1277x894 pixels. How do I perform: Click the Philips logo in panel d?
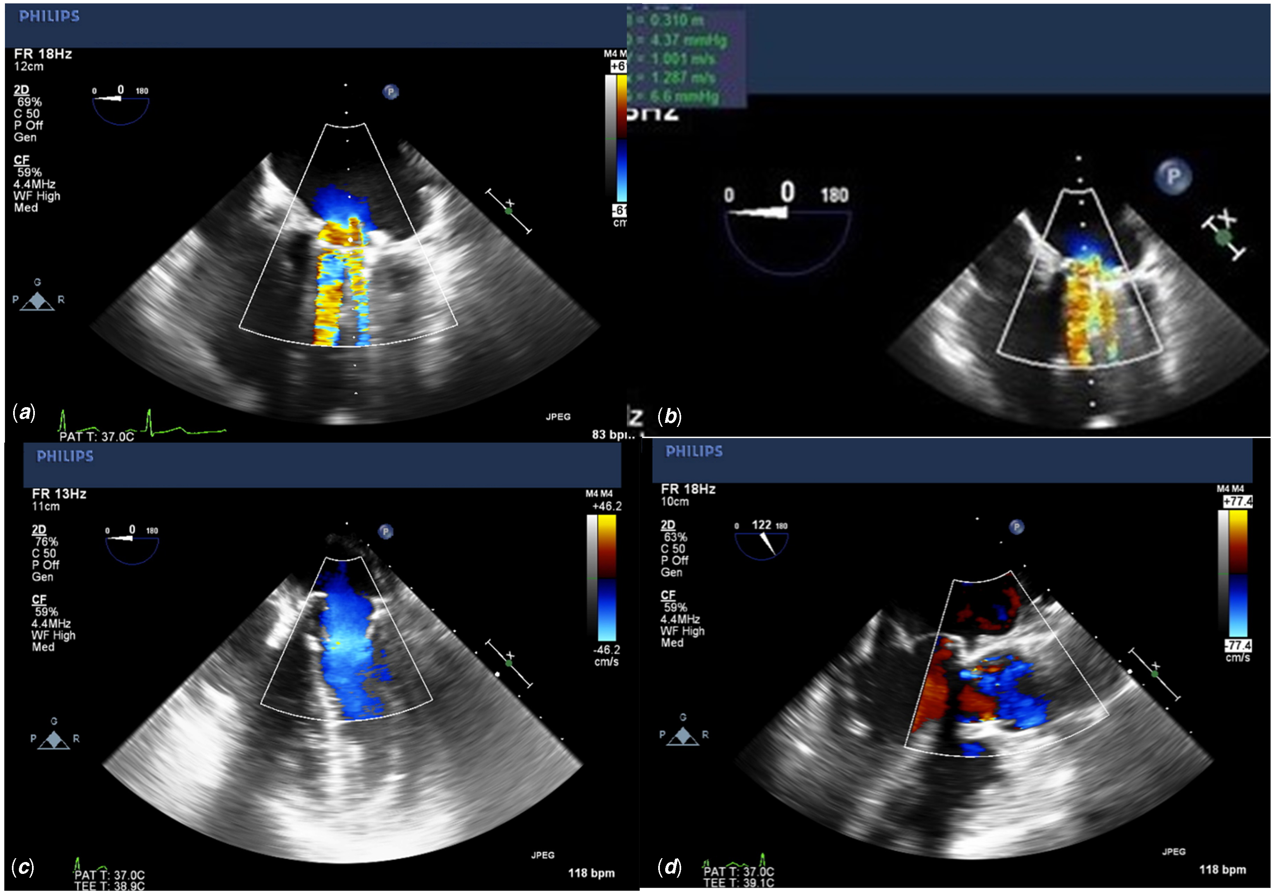coord(694,451)
